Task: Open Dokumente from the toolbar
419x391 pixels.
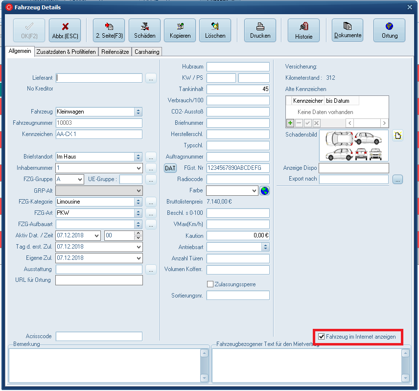Action: click(x=348, y=30)
